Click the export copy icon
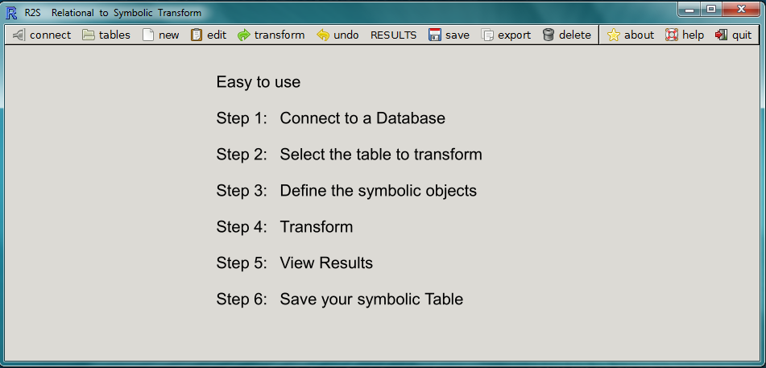 point(488,35)
